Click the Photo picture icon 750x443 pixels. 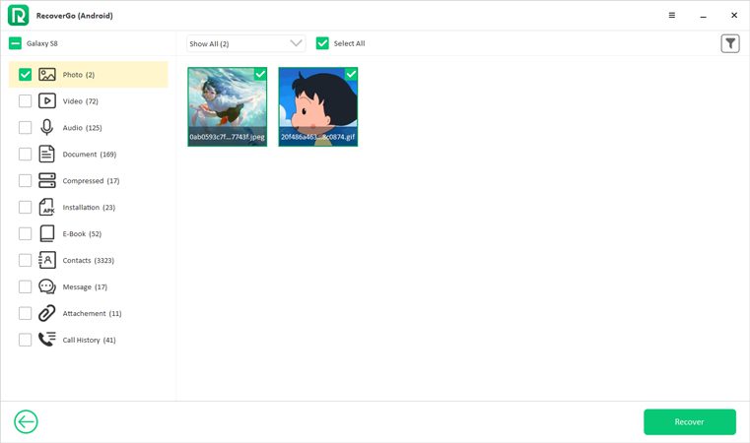click(47, 75)
